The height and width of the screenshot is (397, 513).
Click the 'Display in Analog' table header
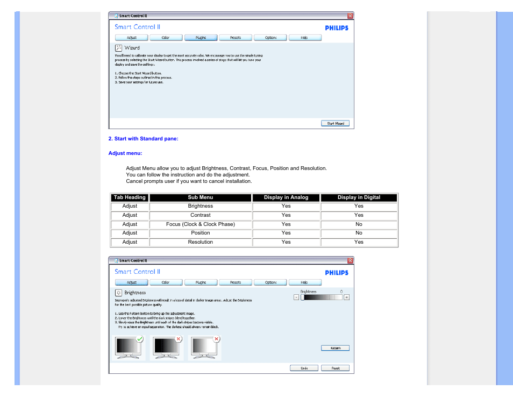286,197
